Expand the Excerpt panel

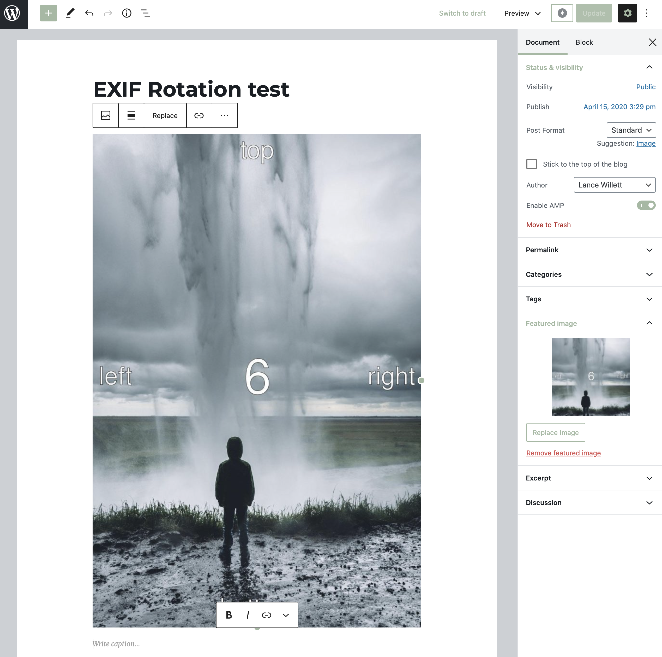click(x=590, y=478)
